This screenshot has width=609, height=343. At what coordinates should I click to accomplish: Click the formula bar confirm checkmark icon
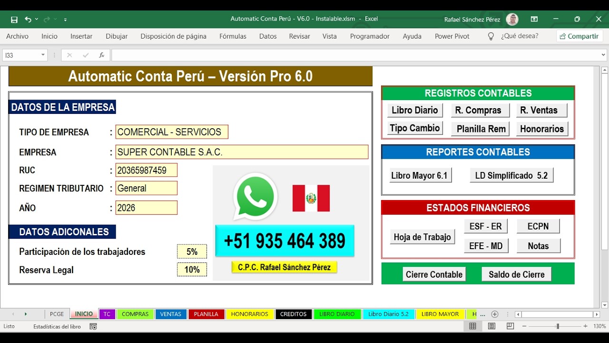tap(86, 55)
